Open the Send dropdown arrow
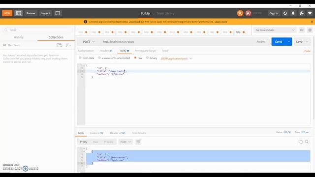This screenshot has width=315, height=177. 289,42
